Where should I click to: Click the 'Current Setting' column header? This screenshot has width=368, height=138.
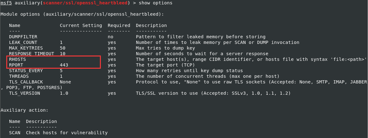click(81, 25)
